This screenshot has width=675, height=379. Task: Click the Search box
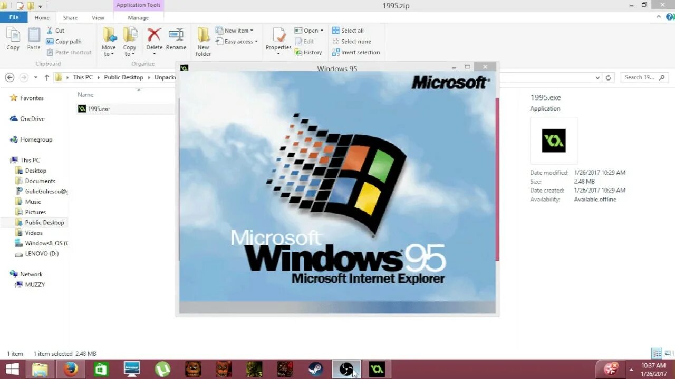point(644,77)
